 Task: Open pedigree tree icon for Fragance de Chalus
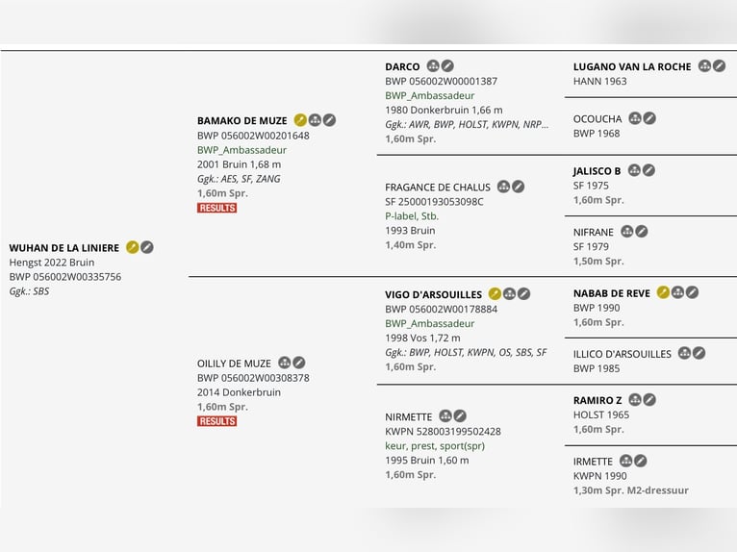pyautogui.click(x=503, y=187)
